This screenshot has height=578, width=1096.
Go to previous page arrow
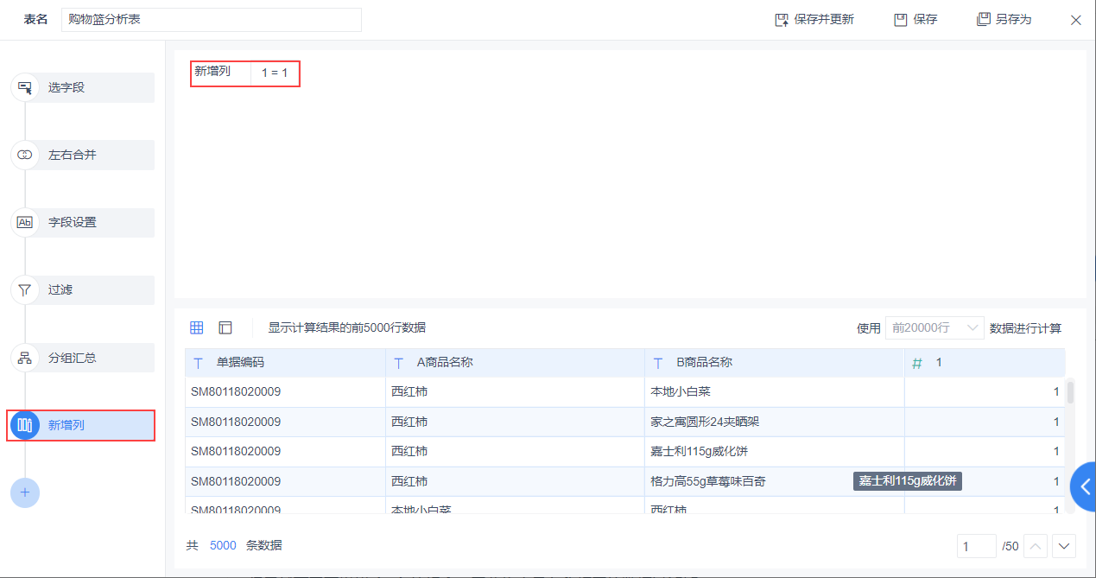1036,546
